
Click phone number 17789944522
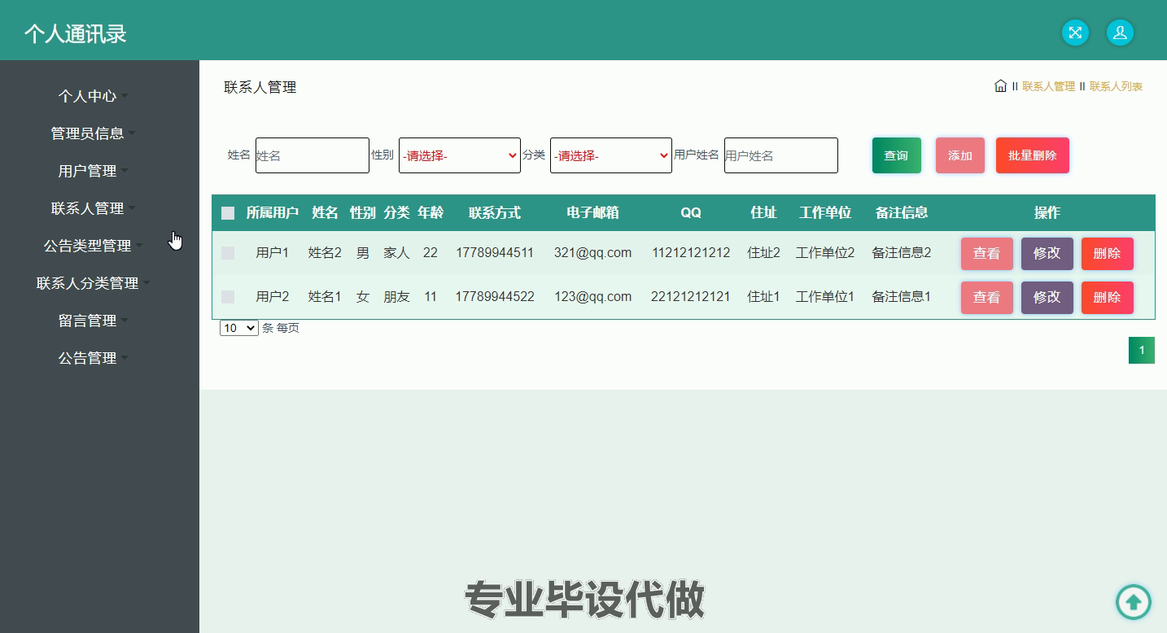tap(495, 297)
